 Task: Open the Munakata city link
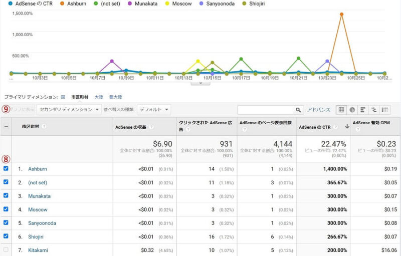(x=40, y=196)
